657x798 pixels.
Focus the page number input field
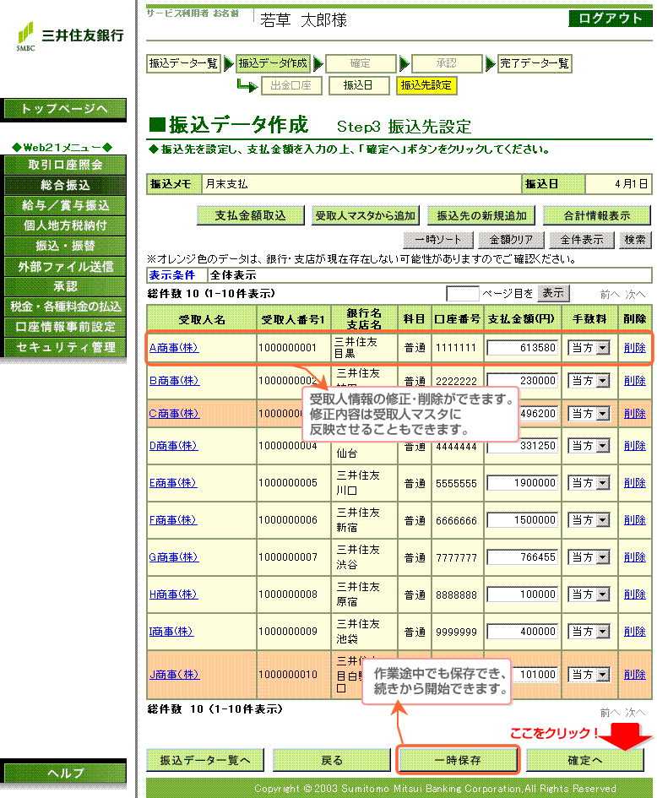point(463,294)
